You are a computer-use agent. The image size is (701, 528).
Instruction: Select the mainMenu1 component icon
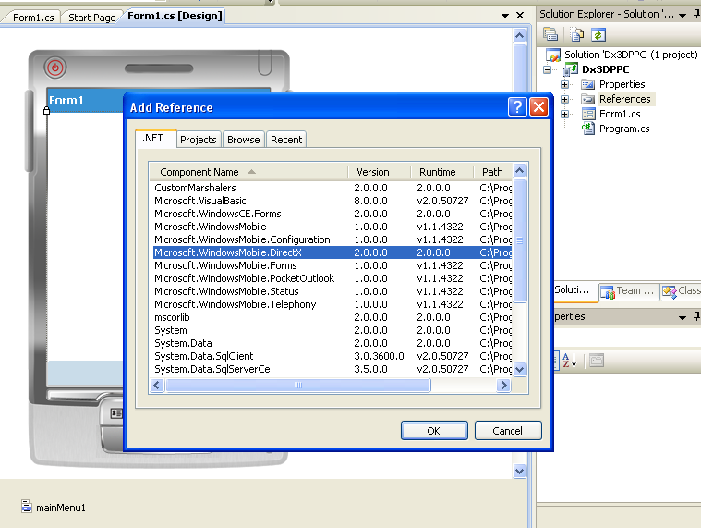27,507
